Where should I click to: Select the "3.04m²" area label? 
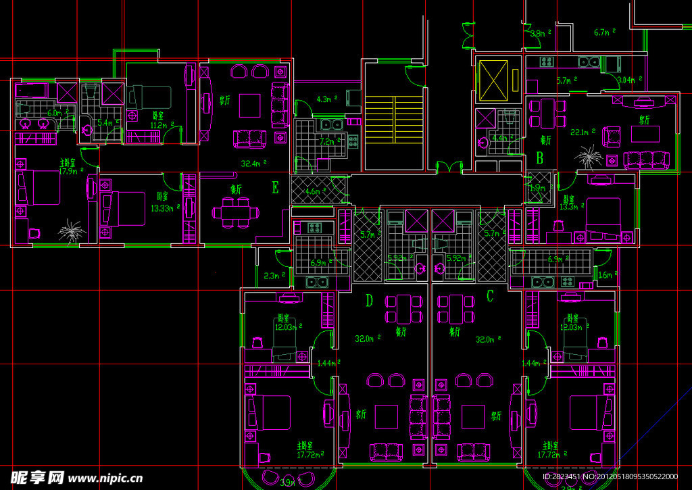click(630, 80)
